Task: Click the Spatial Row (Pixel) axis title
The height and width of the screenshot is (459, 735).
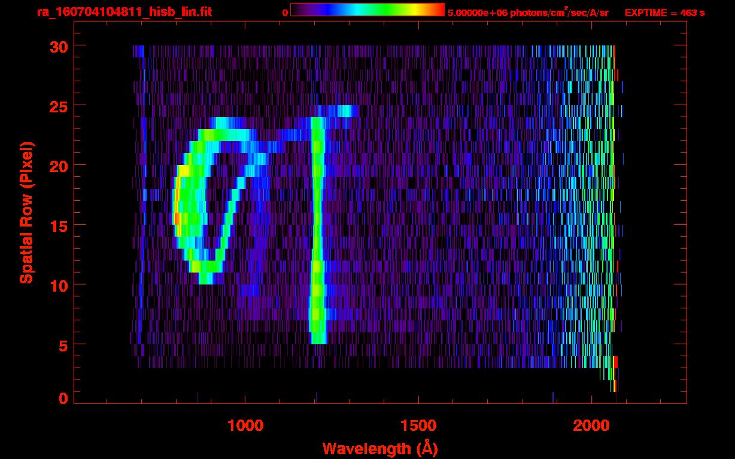Action: tap(26, 212)
